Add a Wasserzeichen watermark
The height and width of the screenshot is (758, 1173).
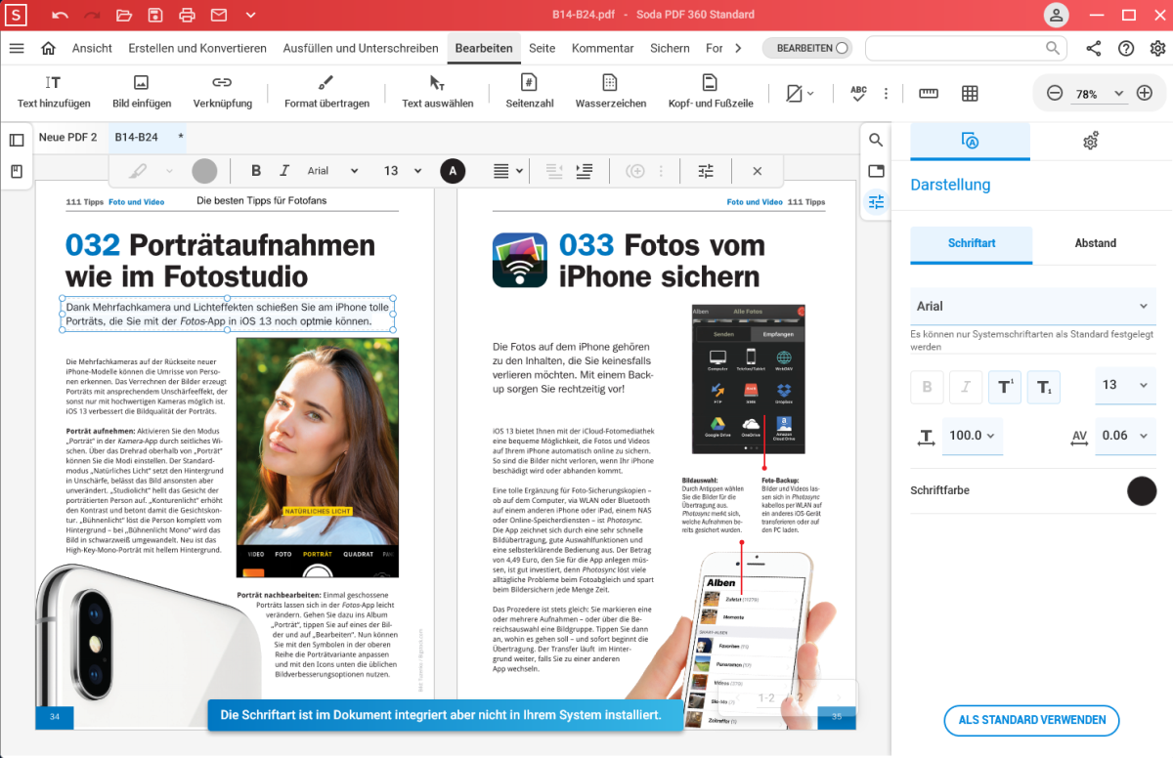[610, 93]
